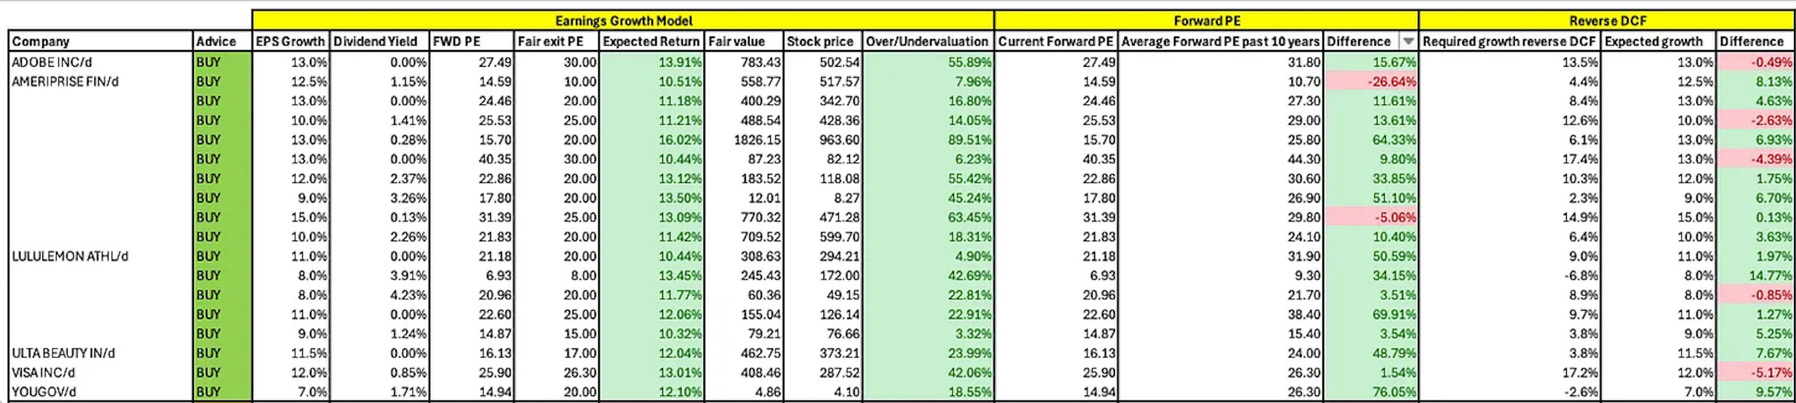Image resolution: width=1796 pixels, height=403 pixels.
Task: Select the expected return cell 16.02%
Action: pos(651,139)
